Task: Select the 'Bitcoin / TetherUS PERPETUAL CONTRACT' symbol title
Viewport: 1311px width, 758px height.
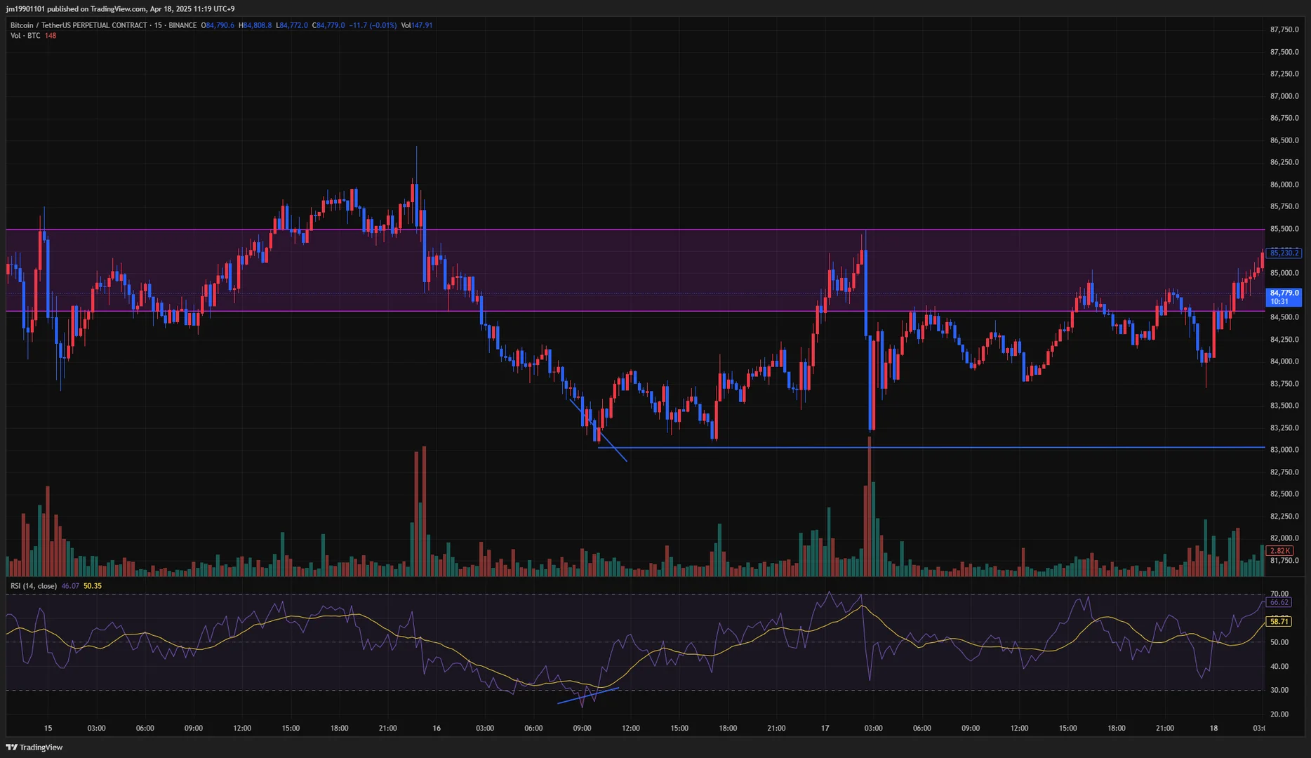Action: point(79,25)
